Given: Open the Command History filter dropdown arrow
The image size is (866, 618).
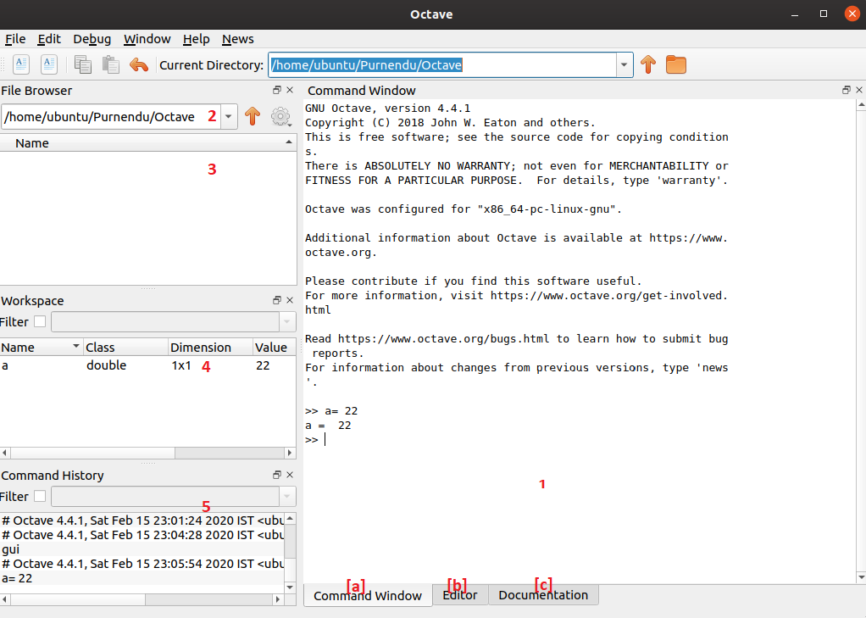Looking at the screenshot, I should pyautogui.click(x=286, y=496).
